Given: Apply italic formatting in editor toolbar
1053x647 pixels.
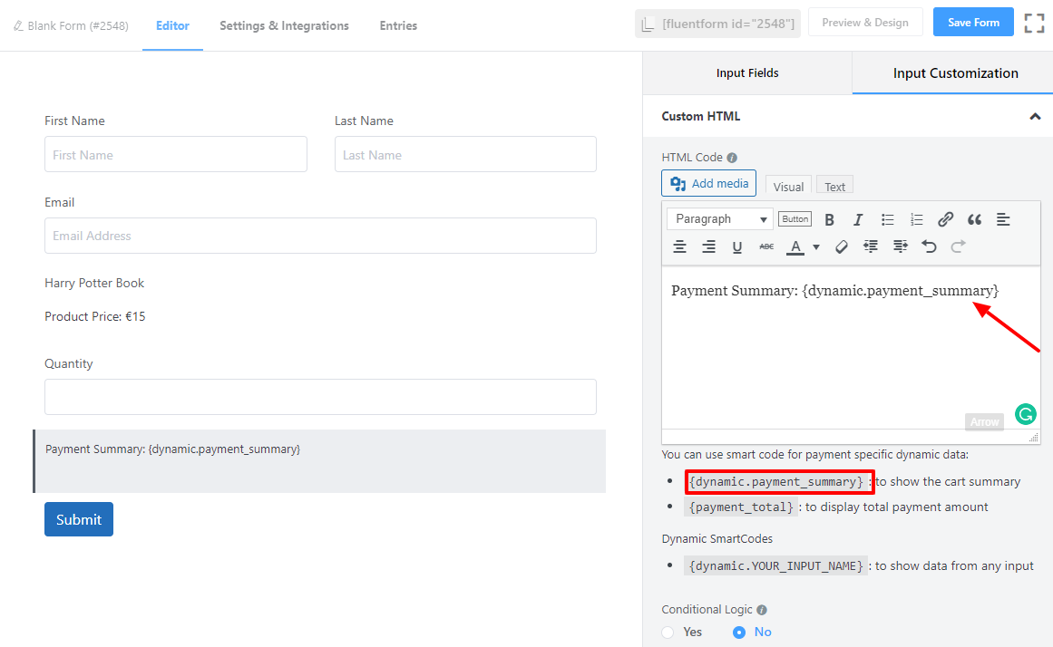Looking at the screenshot, I should coord(858,219).
